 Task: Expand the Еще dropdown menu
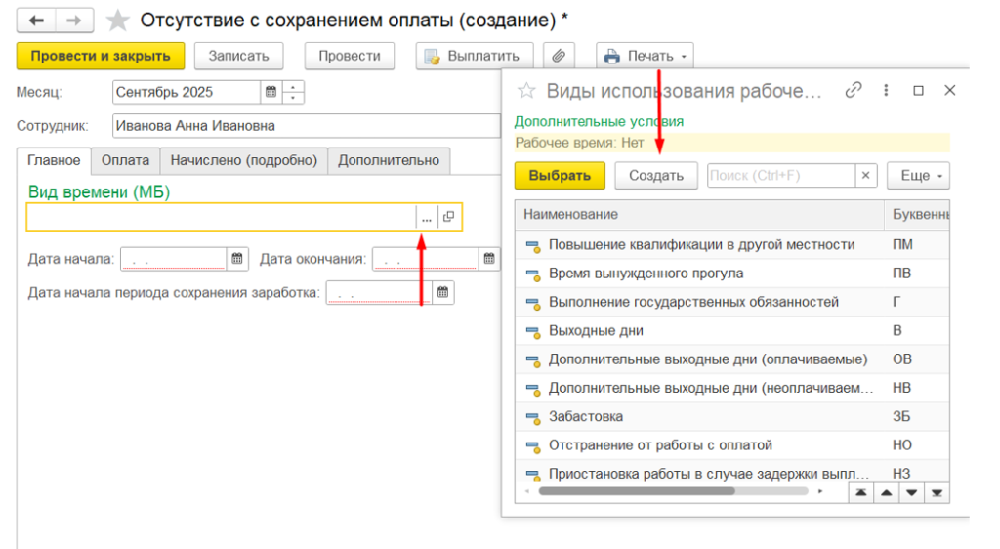click(x=918, y=176)
